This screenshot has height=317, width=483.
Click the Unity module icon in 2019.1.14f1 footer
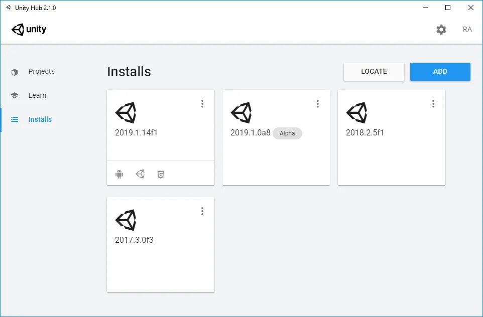pos(140,174)
